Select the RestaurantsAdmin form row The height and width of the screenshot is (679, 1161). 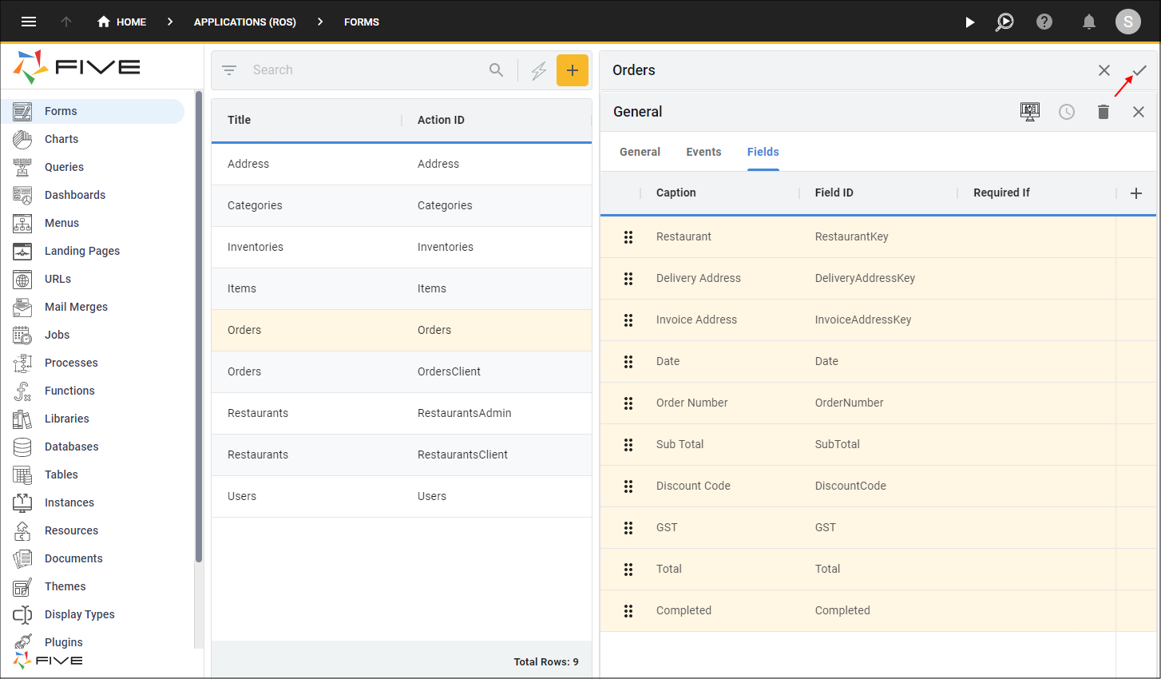point(402,413)
